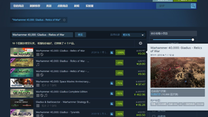Open search preferences gear icon
208x117 pixels.
pyautogui.click(x=141, y=43)
